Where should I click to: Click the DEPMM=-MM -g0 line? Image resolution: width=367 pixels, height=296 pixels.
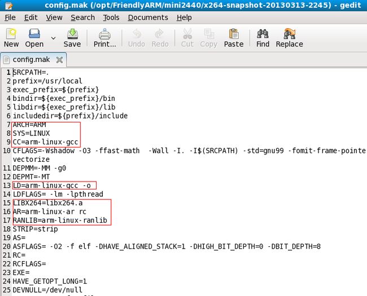coord(40,168)
